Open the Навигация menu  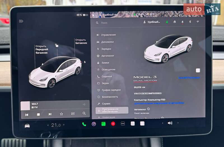[107, 117]
